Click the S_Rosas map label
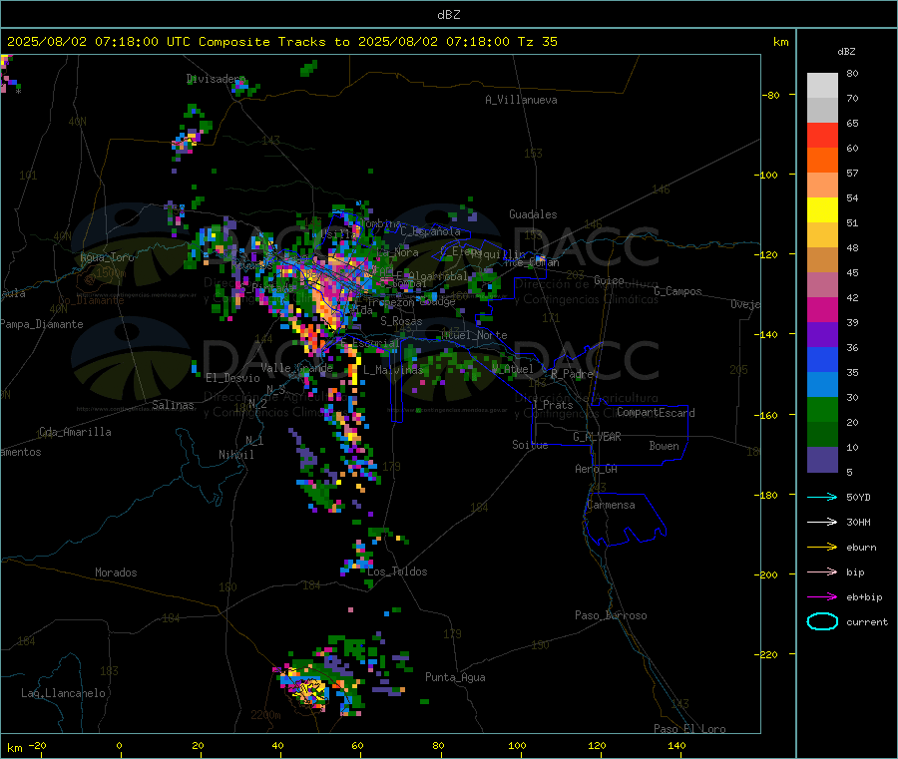Image resolution: width=898 pixels, height=759 pixels. click(x=401, y=321)
